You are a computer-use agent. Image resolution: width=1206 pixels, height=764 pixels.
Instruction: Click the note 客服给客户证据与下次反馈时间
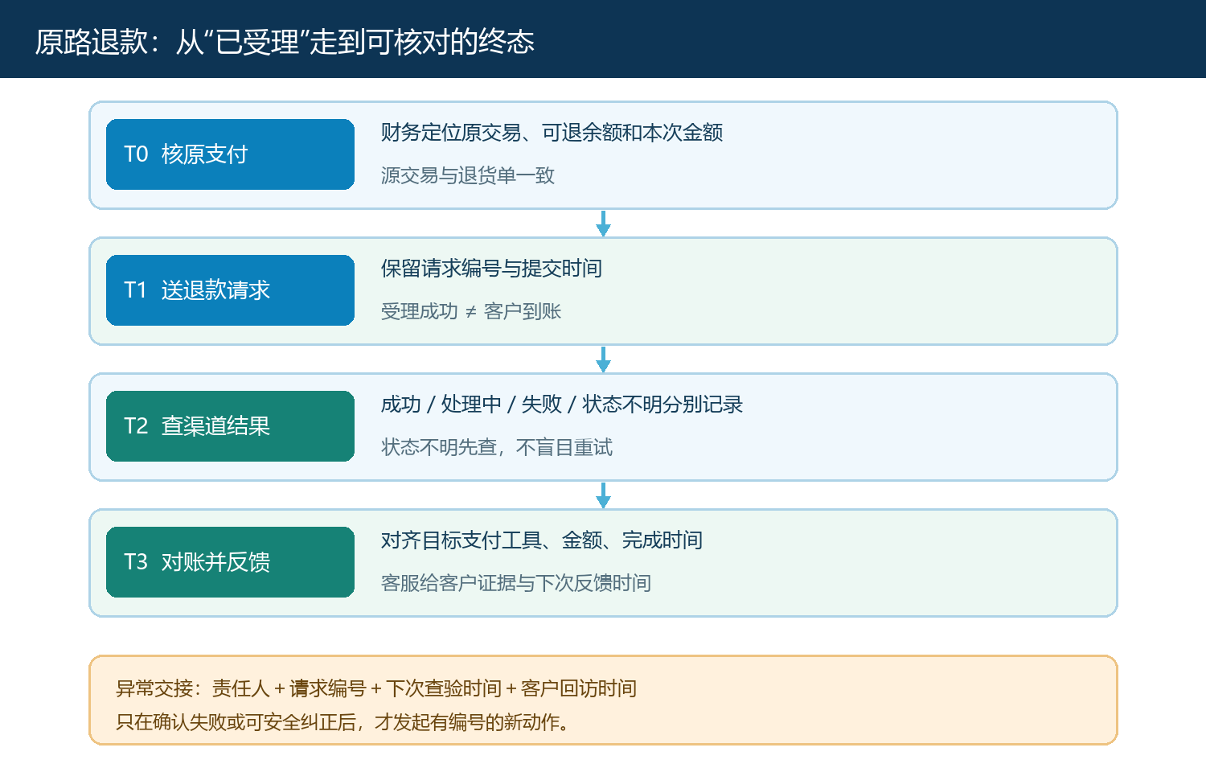(x=516, y=583)
